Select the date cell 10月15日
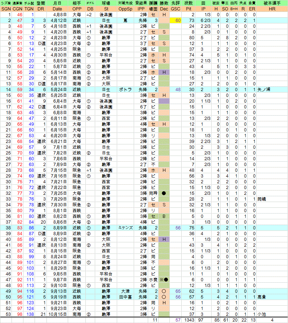This screenshot has width=288, height=323. [x=57, y=314]
